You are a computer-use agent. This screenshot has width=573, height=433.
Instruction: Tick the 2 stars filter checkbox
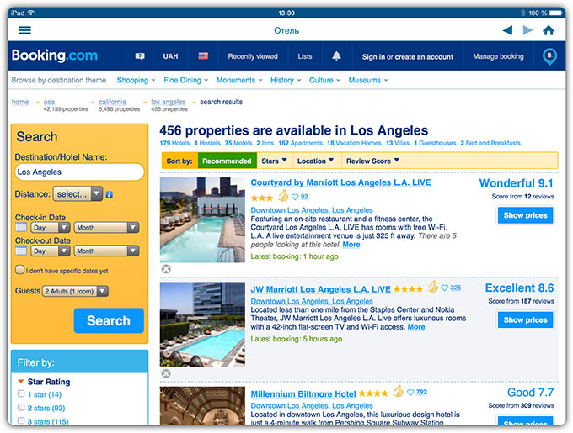click(x=21, y=407)
